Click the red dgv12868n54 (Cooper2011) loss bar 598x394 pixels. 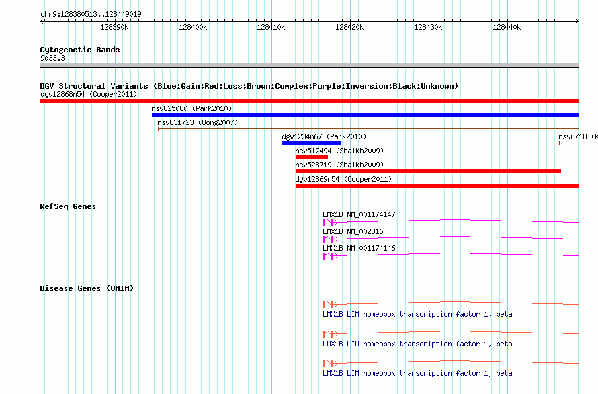point(309,101)
